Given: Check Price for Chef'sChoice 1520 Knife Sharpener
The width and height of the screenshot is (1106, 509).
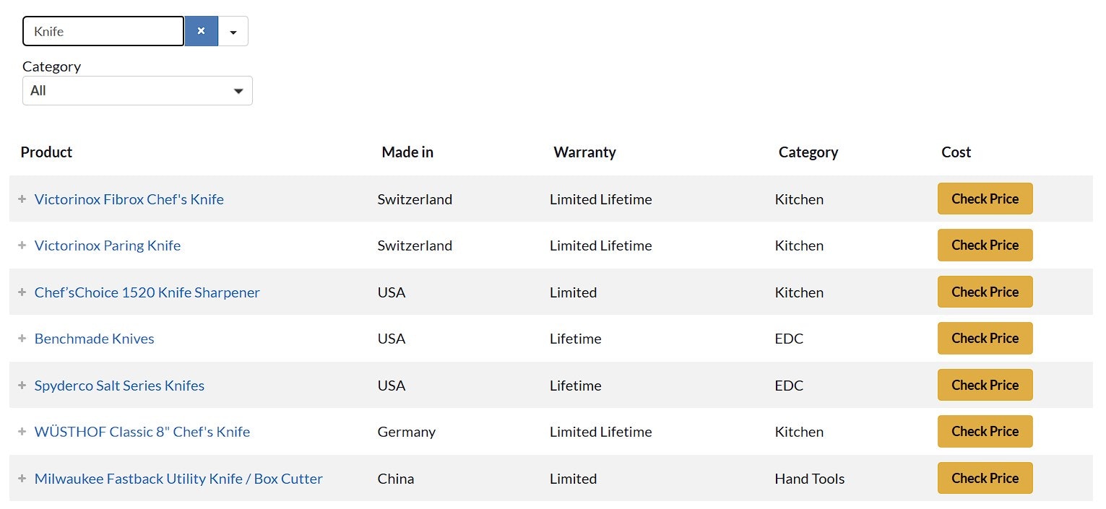Looking at the screenshot, I should tap(985, 292).
